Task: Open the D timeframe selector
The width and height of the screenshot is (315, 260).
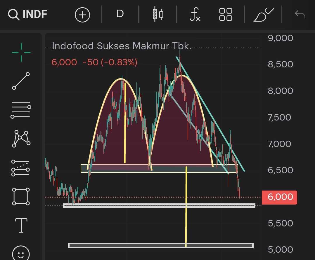Action: [120, 14]
